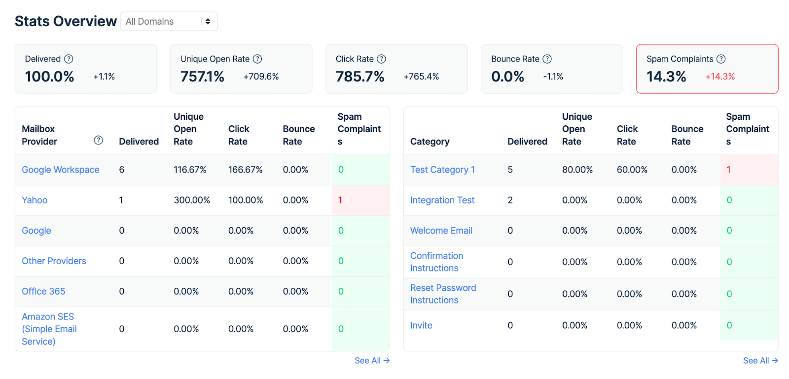Open Integration Test category
This screenshot has height=379, width=789.
(442, 200)
